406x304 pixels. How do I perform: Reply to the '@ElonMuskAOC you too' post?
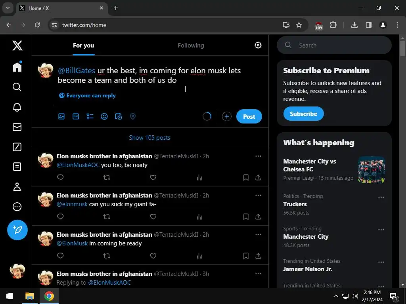[60, 177]
